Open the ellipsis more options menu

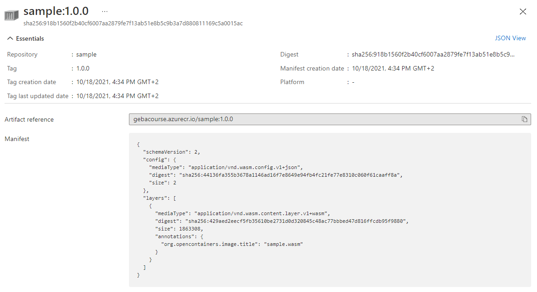click(x=105, y=11)
